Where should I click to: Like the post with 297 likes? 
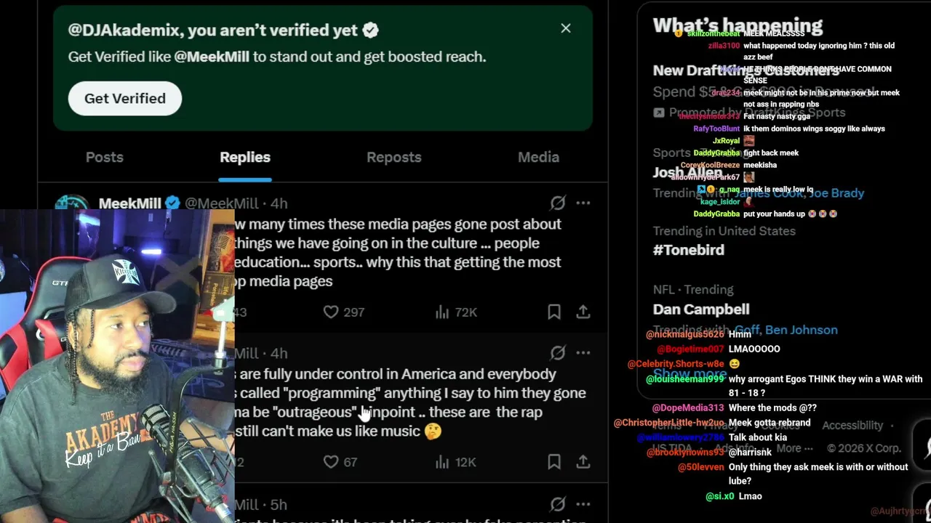343,312
